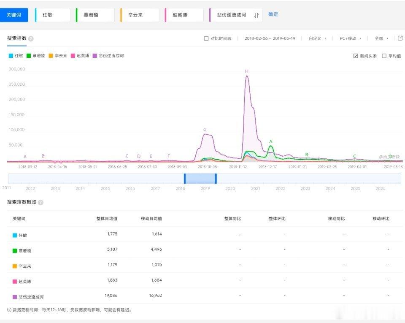The image size is (405, 323).
Task: Click green news marker C near 2019-04-01
Action: coord(355,156)
